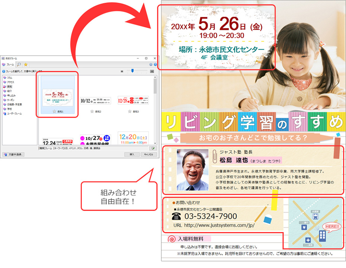Toggle favorite star for 告知2

coord(92,111)
